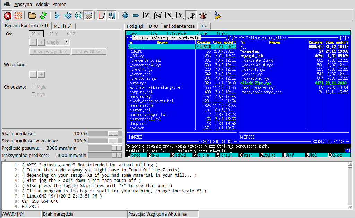Image resolution: width=355 pixels, height=218 pixels.
Task: Select G-code line 8 G21 G90 G64 G40
Action: point(40,201)
